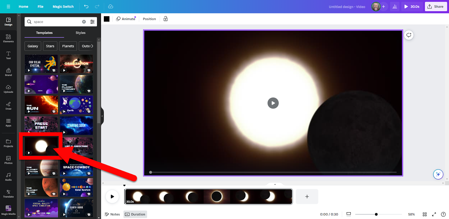This screenshot has width=449, height=219.
Task: Click the lock icon in toolbar
Action: point(166,19)
